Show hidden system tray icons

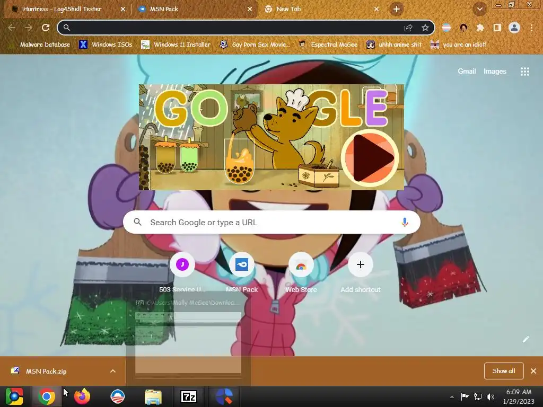452,397
